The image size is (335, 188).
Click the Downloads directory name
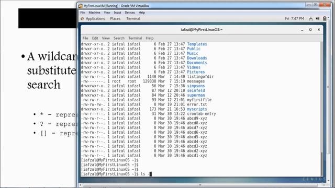tap(197, 58)
